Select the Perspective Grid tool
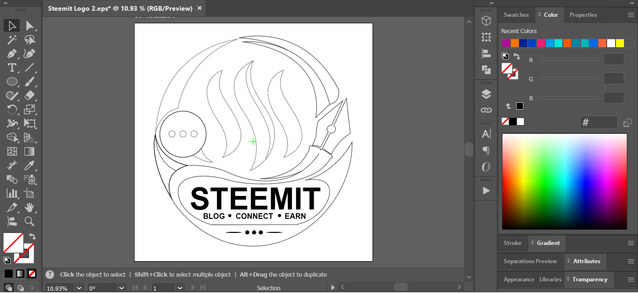This screenshot has height=293, width=638. point(29,138)
